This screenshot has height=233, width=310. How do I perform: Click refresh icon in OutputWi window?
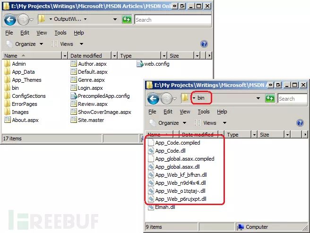click(x=127, y=19)
